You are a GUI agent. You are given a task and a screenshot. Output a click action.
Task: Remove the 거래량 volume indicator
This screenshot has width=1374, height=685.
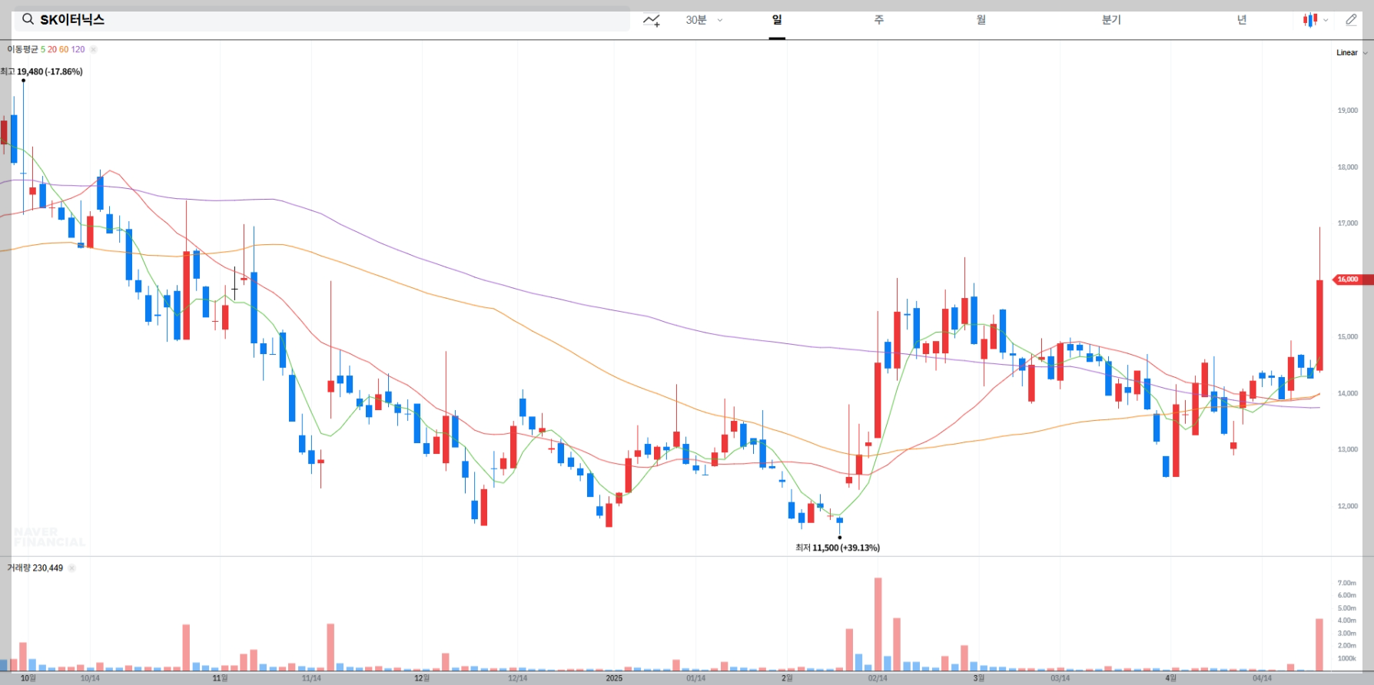tap(71, 568)
